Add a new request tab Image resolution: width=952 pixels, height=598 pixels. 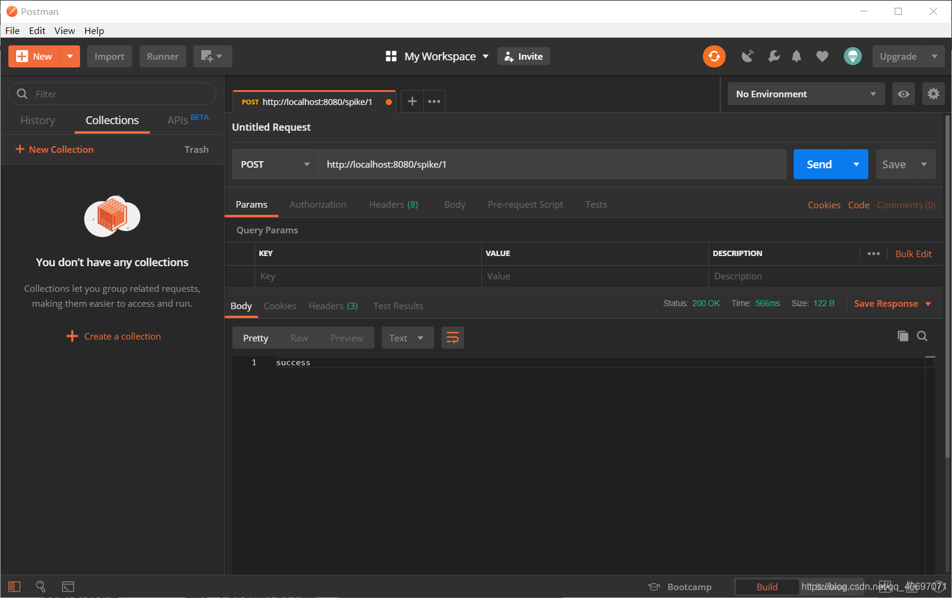tap(412, 101)
